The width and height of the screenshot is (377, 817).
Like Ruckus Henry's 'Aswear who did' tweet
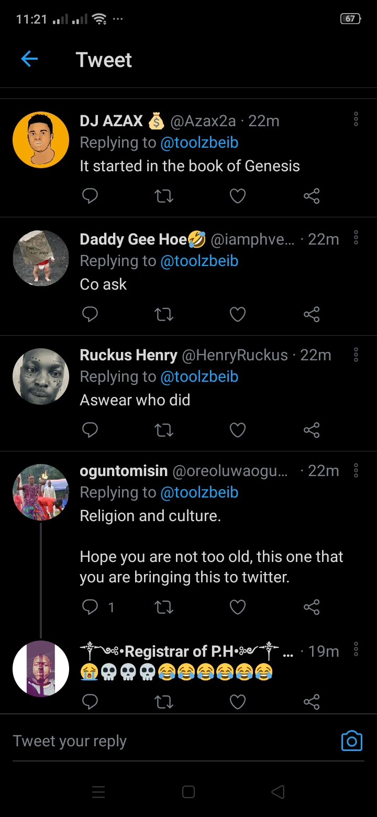pos(238,430)
